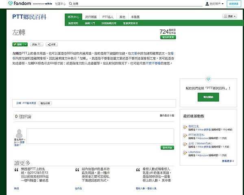244x195 pixels.
Task: Click the login link under the anonymous avatar
Action: (19, 143)
